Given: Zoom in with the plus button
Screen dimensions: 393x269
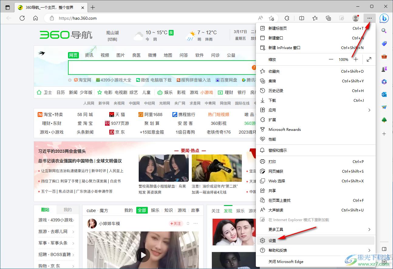Looking at the screenshot, I should [x=356, y=59].
